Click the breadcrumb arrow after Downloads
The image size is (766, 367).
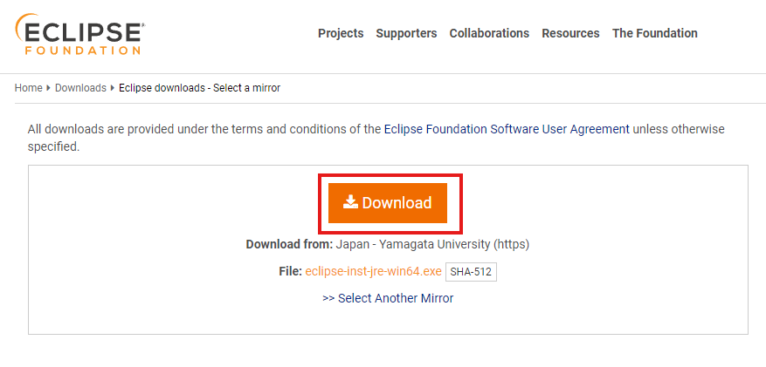(x=113, y=88)
